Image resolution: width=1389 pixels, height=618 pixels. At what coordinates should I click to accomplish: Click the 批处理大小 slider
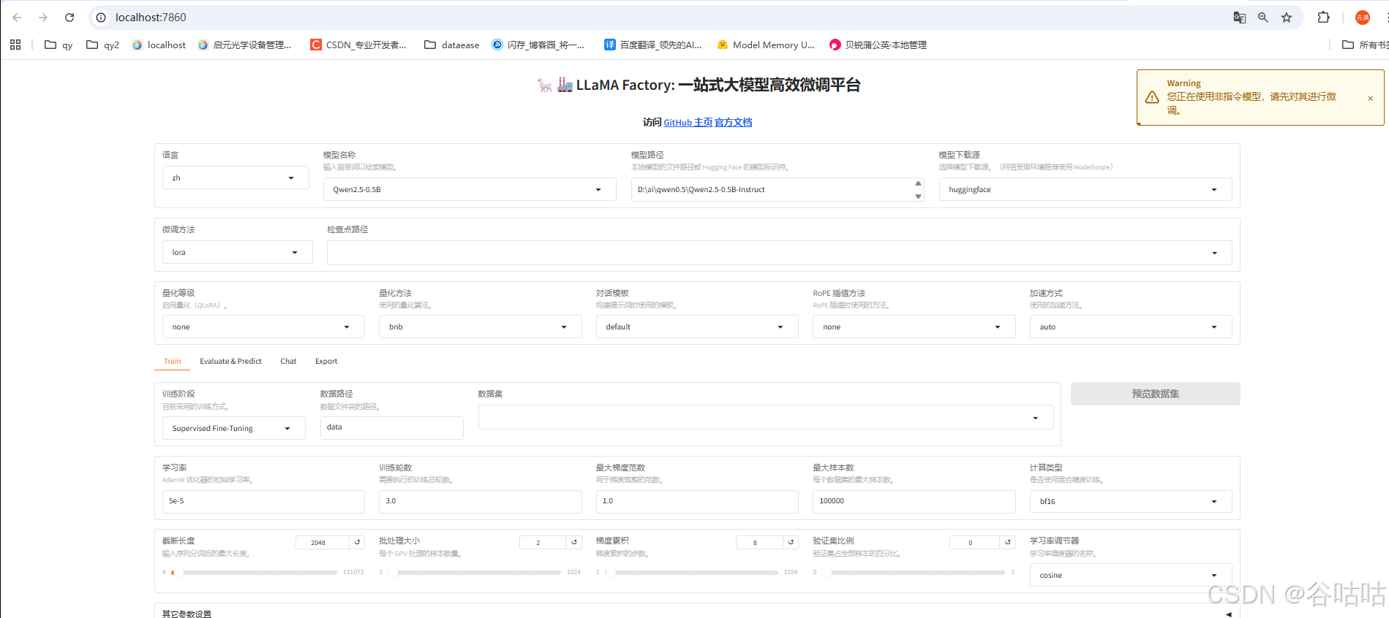(475, 573)
